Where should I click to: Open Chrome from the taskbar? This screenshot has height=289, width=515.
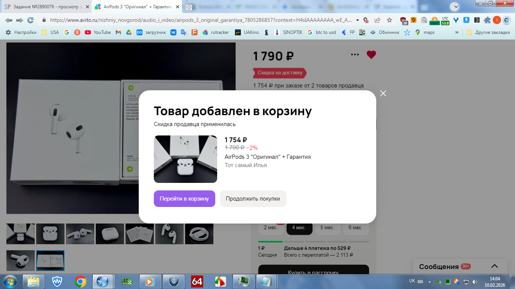click(x=80, y=281)
